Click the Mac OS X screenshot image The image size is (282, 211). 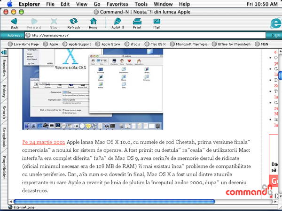pos(93,89)
